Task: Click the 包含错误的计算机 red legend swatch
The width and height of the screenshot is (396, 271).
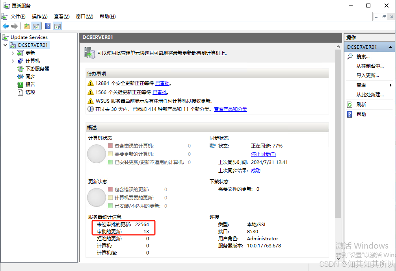Action: [110, 146]
